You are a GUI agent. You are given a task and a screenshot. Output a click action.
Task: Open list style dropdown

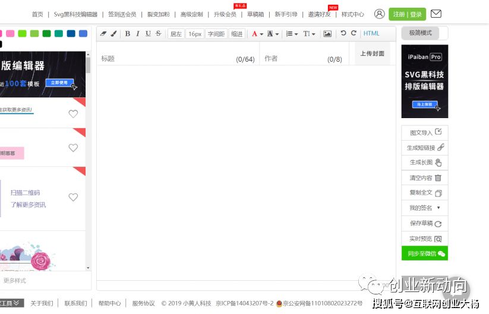click(292, 34)
